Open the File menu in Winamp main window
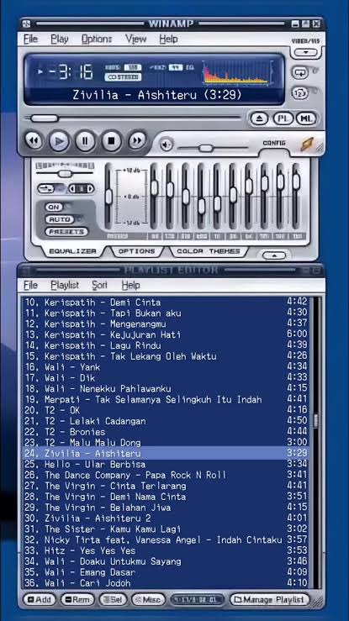Screen dimensions: 349x621 click(x=30, y=39)
